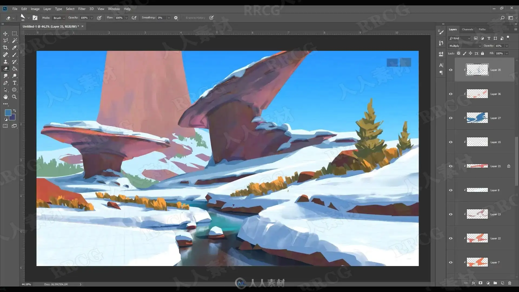Hide Layer 7 visibility eye
The width and height of the screenshot is (519, 292).
click(451, 263)
